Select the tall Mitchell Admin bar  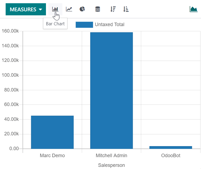click(x=112, y=90)
